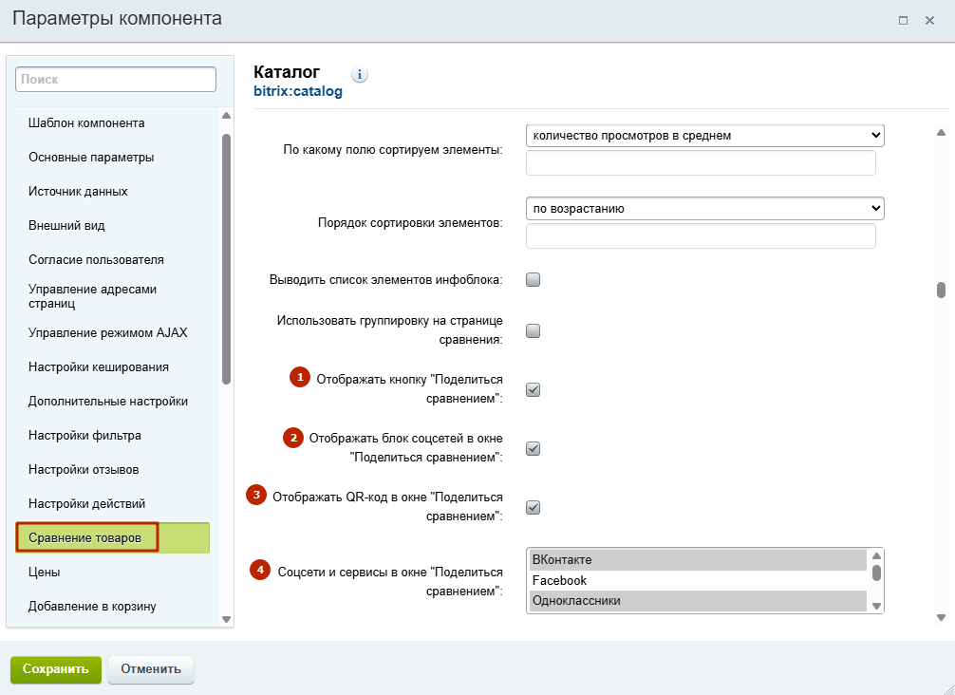Open Шаблон компонента section

(x=86, y=123)
